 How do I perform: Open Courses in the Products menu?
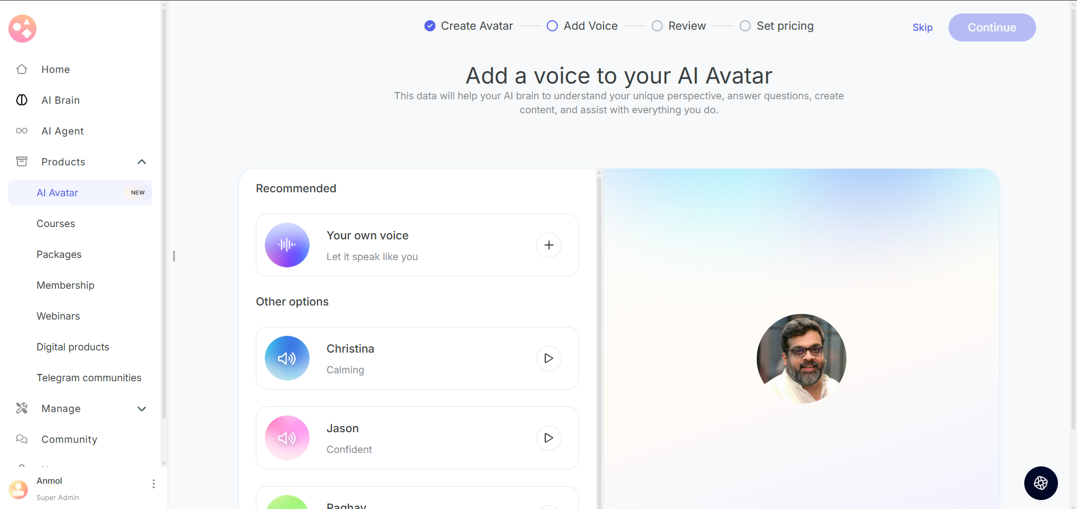(x=56, y=224)
